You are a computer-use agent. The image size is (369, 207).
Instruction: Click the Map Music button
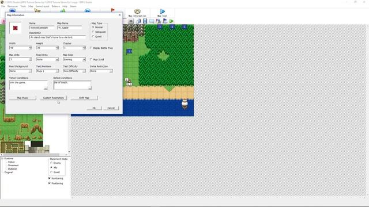(22, 98)
